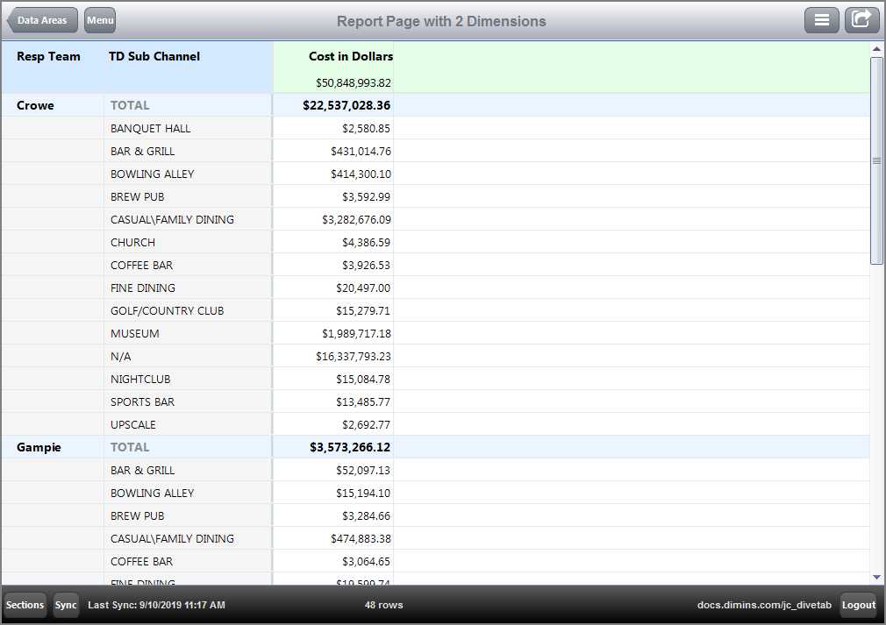Viewport: 886px width, 625px height.
Task: Click the Sync button
Action: pos(66,605)
